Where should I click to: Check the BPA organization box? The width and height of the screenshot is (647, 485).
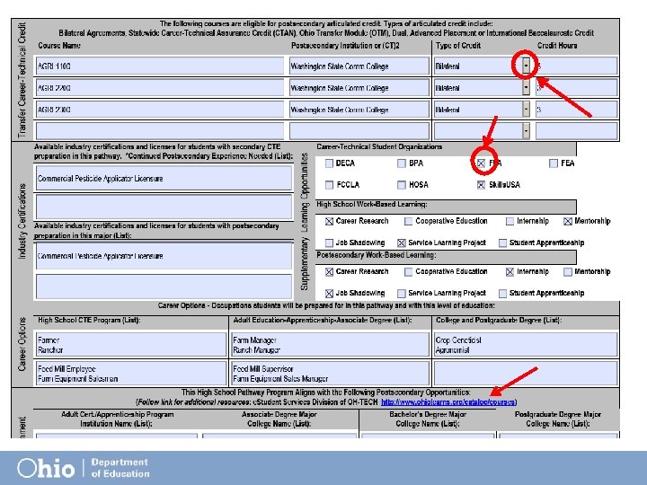click(x=402, y=163)
